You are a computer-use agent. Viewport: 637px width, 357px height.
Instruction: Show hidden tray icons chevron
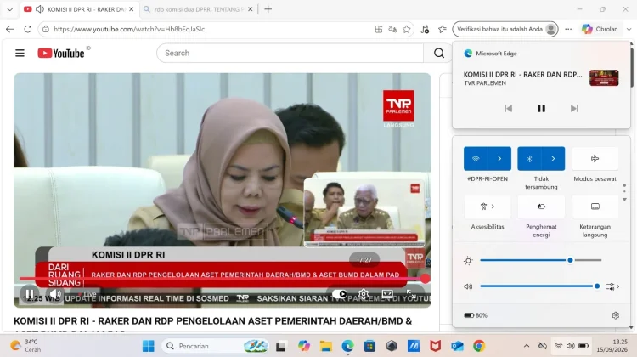[x=527, y=346]
